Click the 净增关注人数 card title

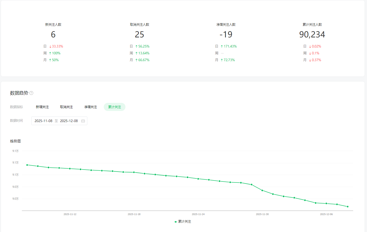pyautogui.click(x=226, y=25)
